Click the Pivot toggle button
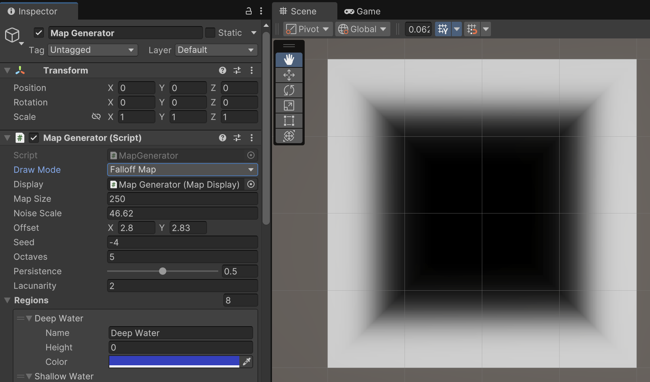This screenshot has height=382, width=650. point(307,29)
